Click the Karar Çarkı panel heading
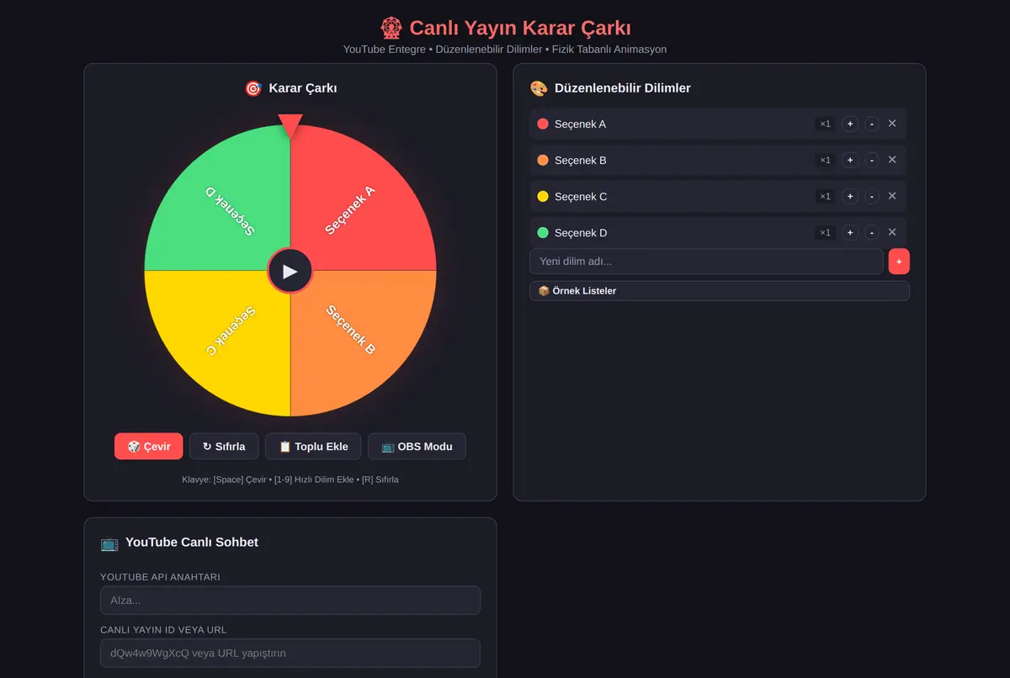This screenshot has width=1010, height=678. click(290, 87)
